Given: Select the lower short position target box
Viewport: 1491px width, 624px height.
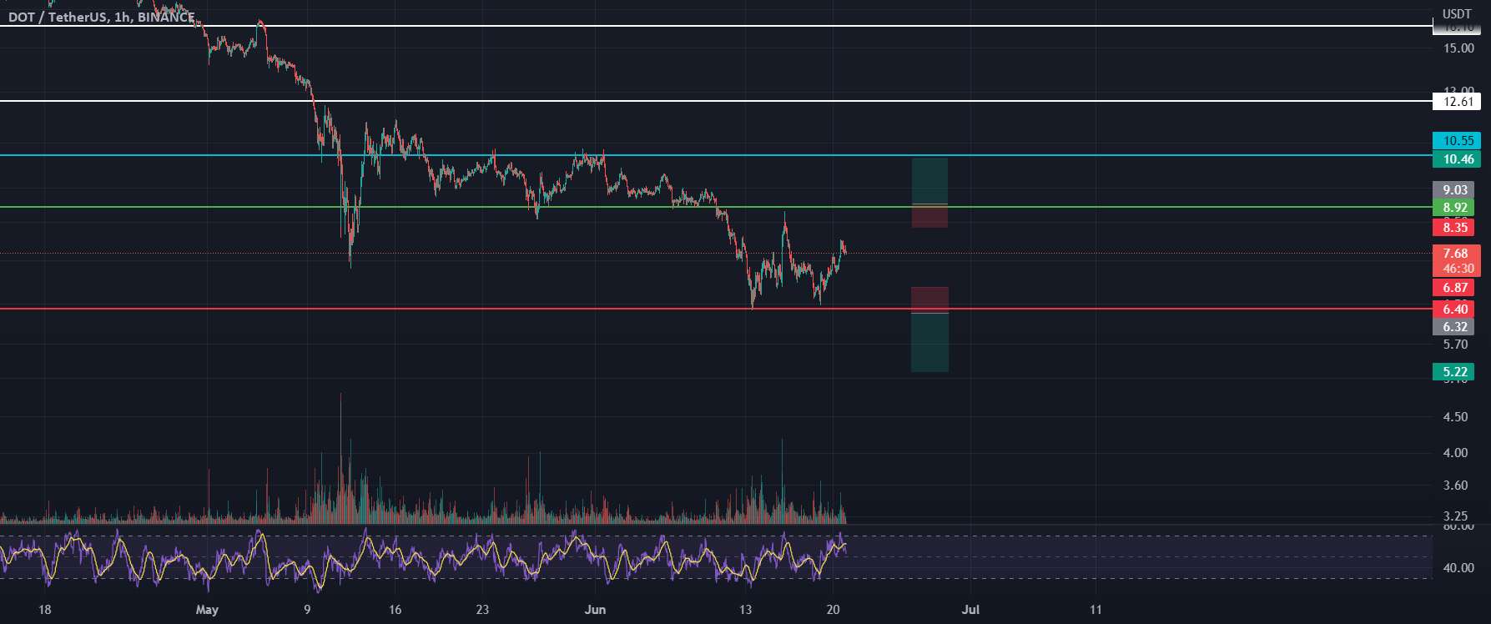Looking at the screenshot, I should click(x=929, y=343).
